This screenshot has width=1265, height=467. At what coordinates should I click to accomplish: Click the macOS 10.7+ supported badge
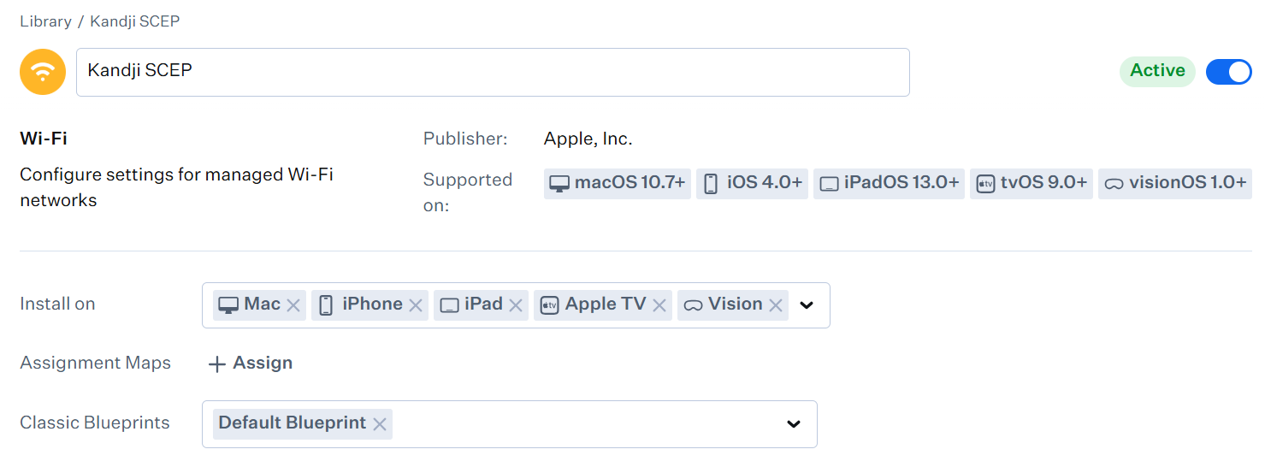[618, 183]
